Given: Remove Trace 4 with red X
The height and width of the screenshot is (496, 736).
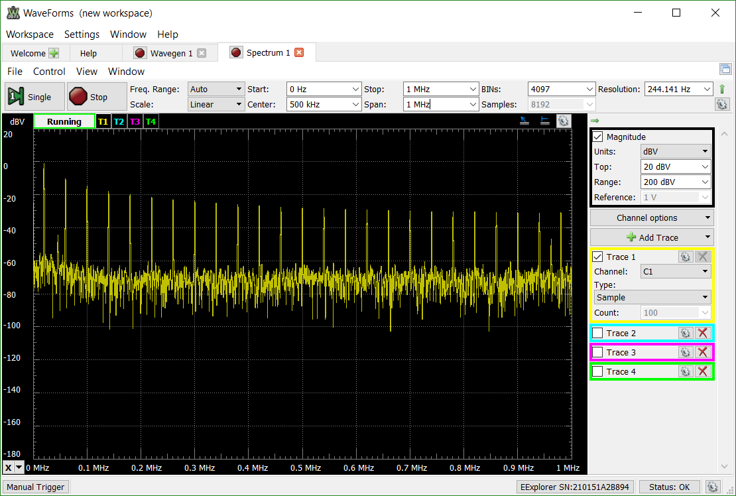Looking at the screenshot, I should coord(703,371).
